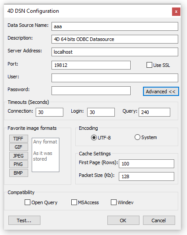The image size is (187, 235).
Task: Click the Encoding group label
Action: click(88, 128)
